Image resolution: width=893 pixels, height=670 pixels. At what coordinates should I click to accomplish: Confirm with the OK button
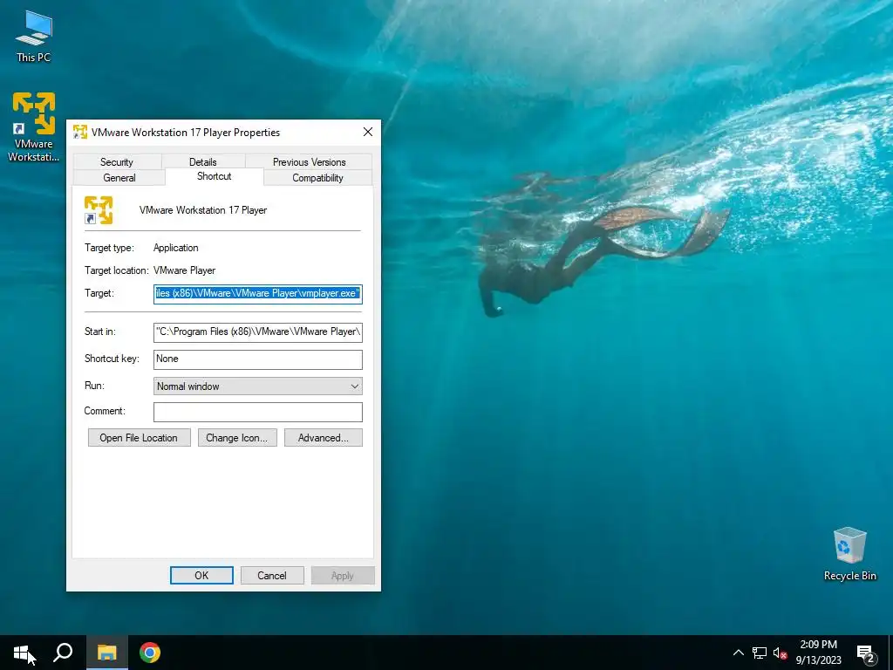click(201, 576)
